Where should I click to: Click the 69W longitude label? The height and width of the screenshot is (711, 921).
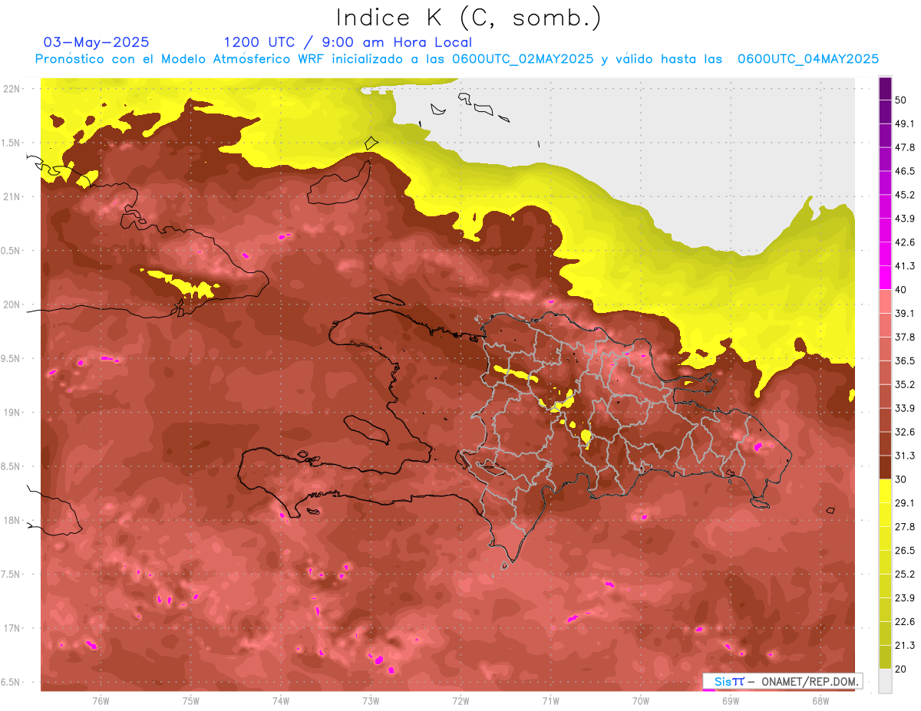(730, 700)
